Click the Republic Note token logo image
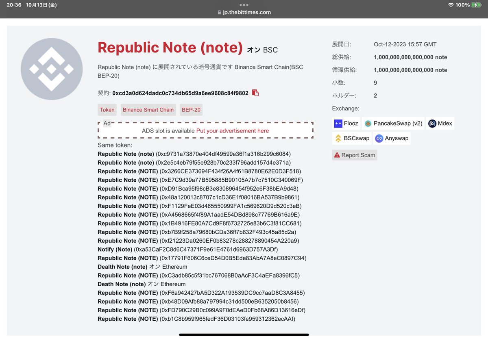This screenshot has width=488, height=339. click(x=52, y=69)
